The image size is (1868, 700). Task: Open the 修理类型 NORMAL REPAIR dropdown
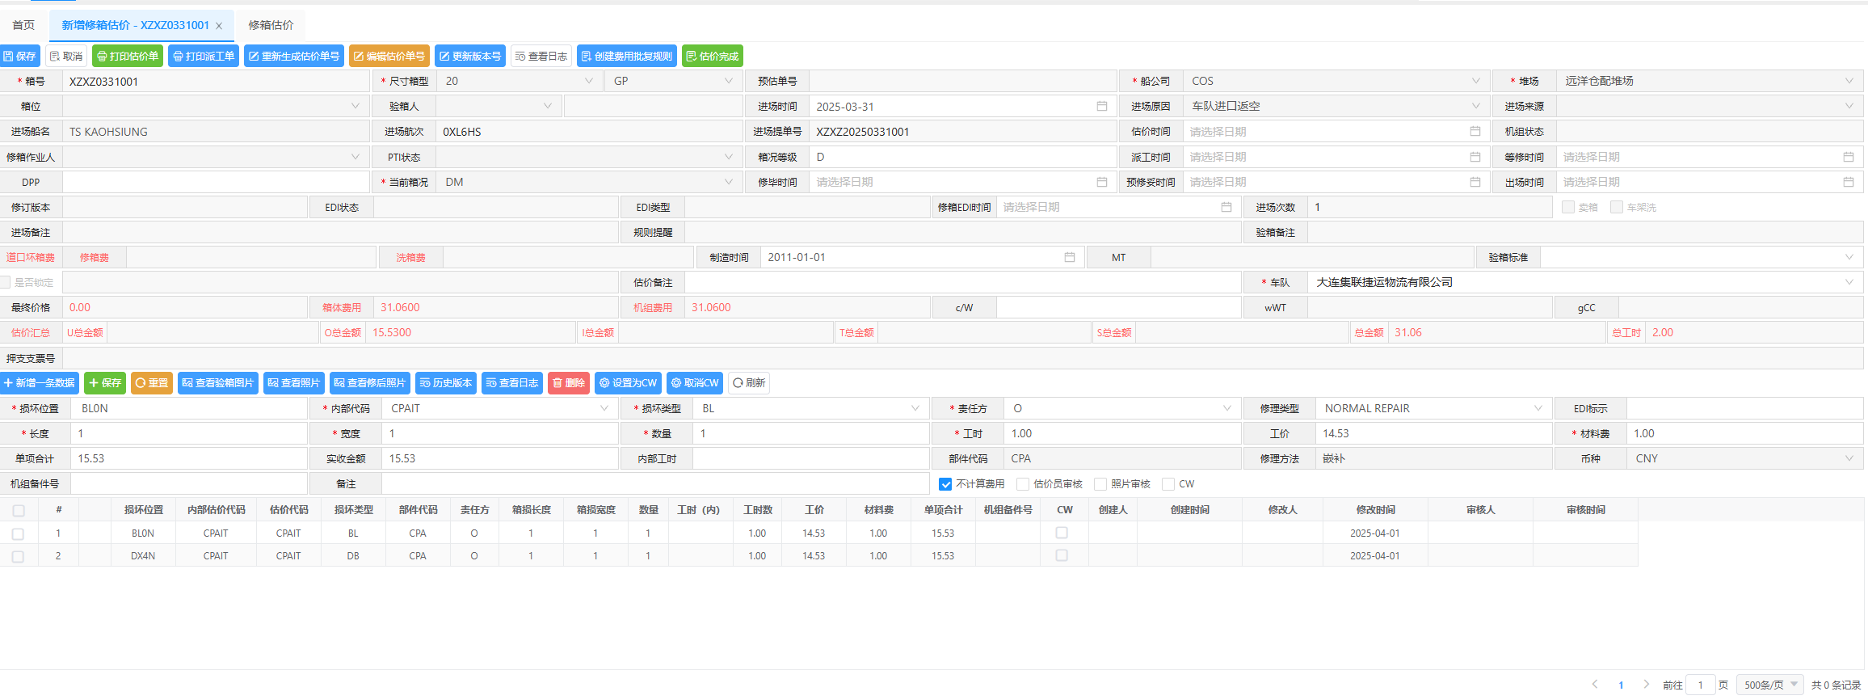1538,409
